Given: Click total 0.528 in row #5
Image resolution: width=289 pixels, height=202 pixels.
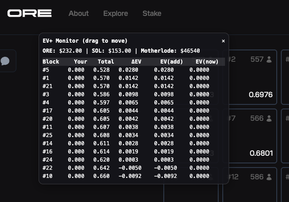Looking at the screenshot, I should coord(101,70).
